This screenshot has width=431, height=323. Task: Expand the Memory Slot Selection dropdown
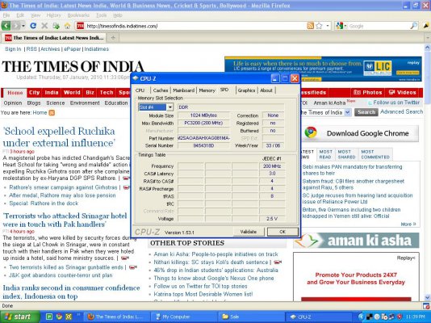[x=170, y=107]
